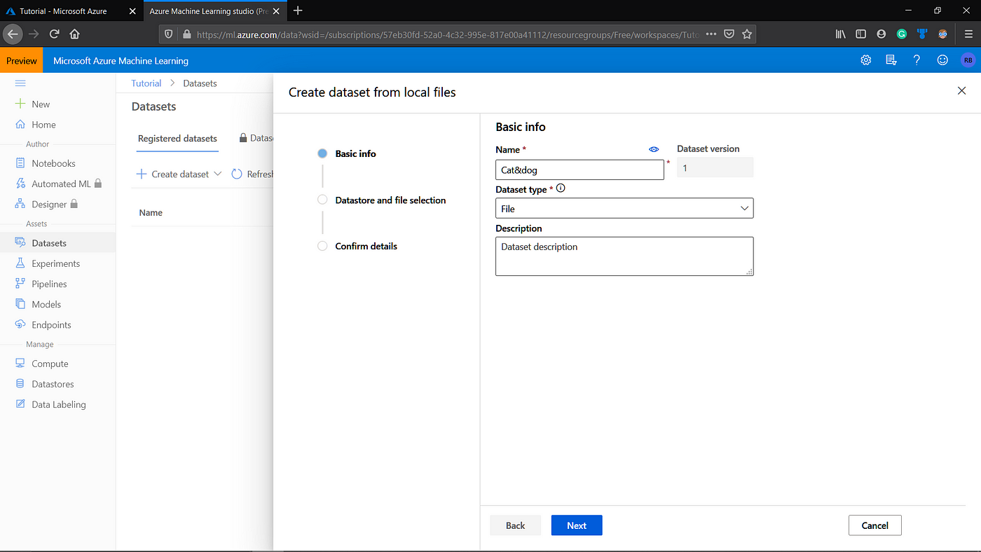Screen dimensions: 981x552
Task: Click the Description text area
Action: click(x=624, y=256)
